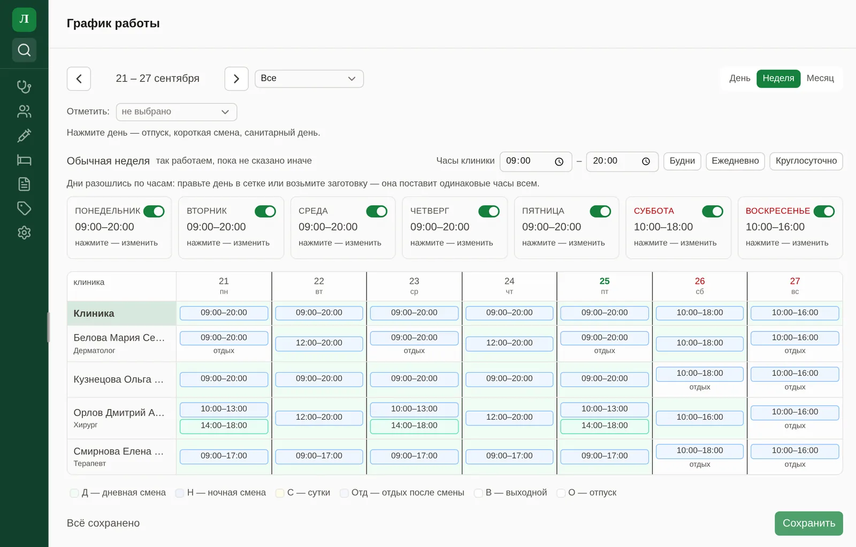Edit the clinic opening time 09:00 field

[536, 161]
